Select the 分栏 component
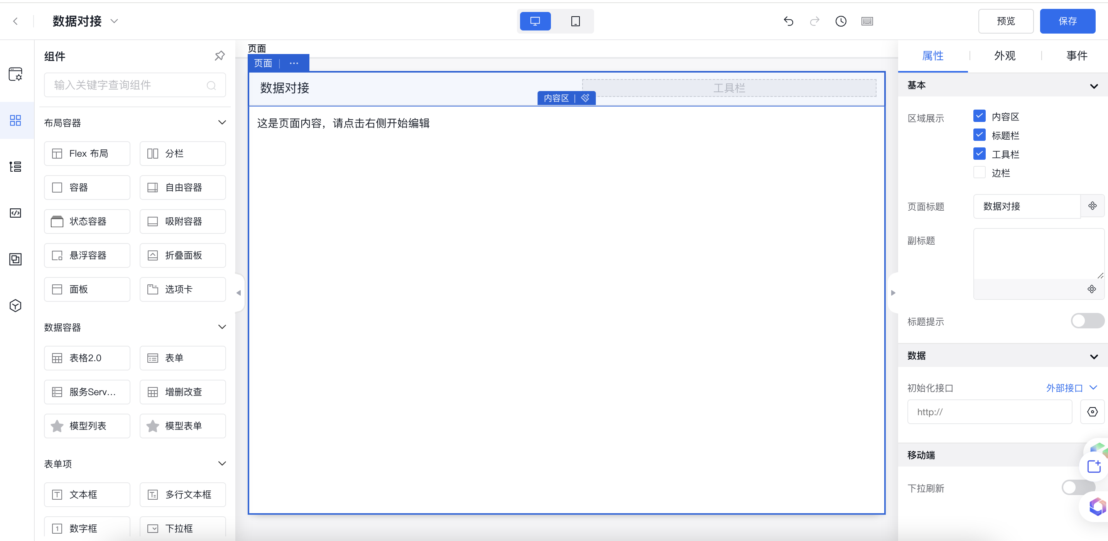This screenshot has width=1108, height=541. pyautogui.click(x=183, y=154)
